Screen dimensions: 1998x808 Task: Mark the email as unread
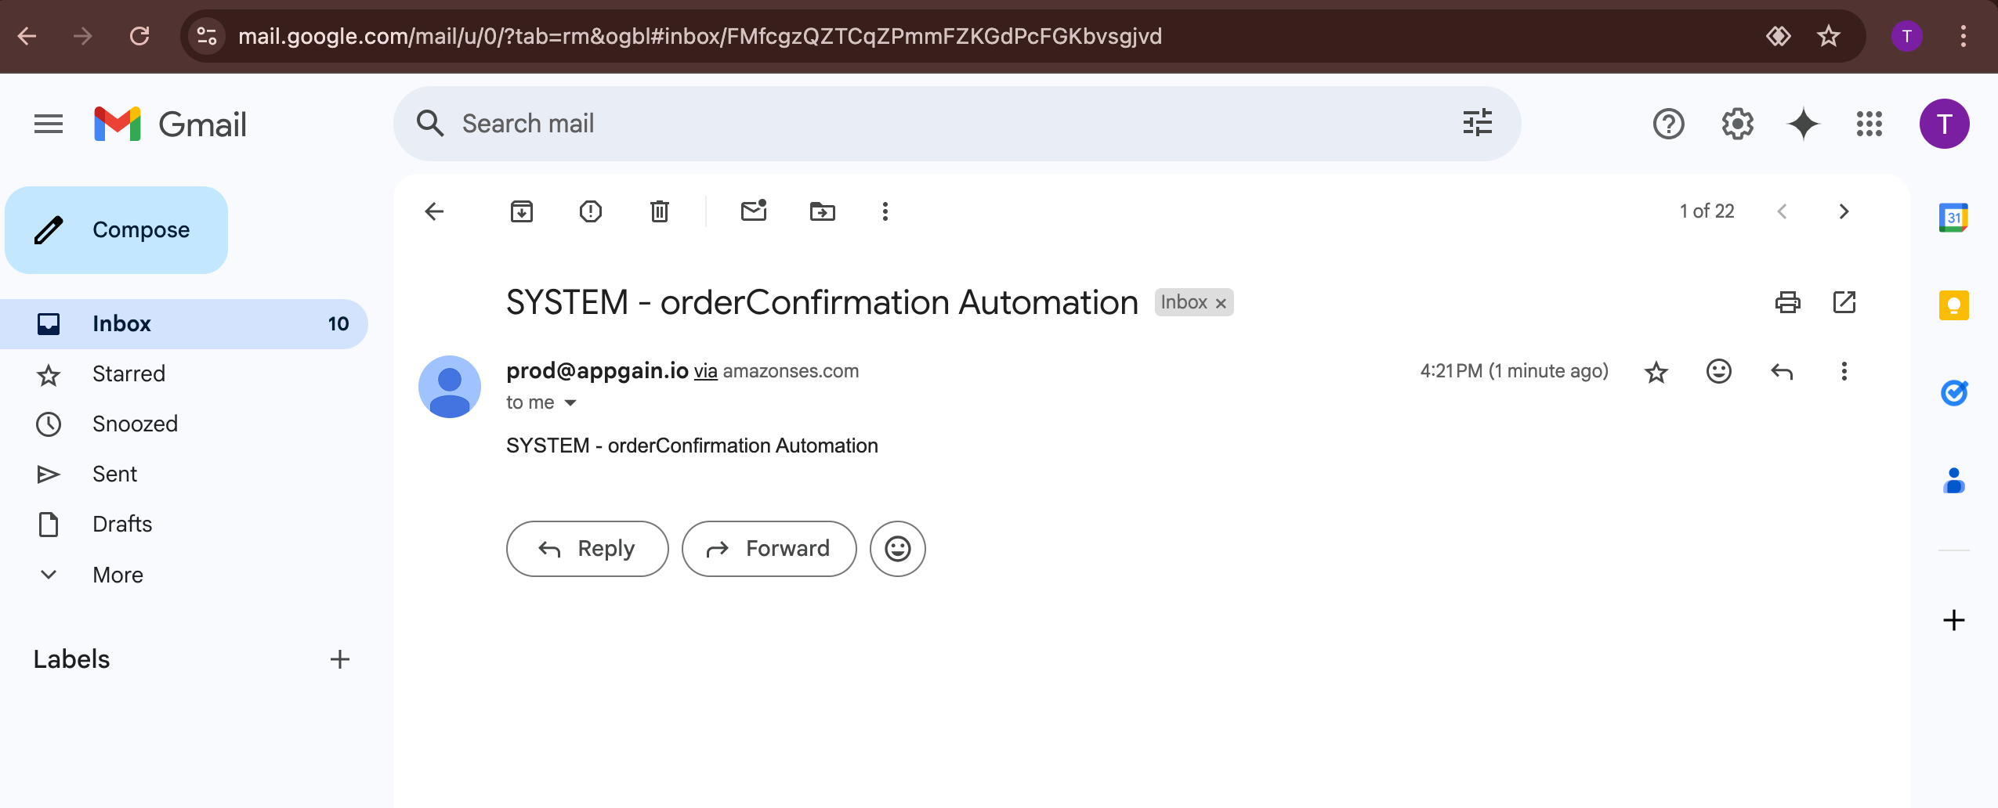(753, 211)
